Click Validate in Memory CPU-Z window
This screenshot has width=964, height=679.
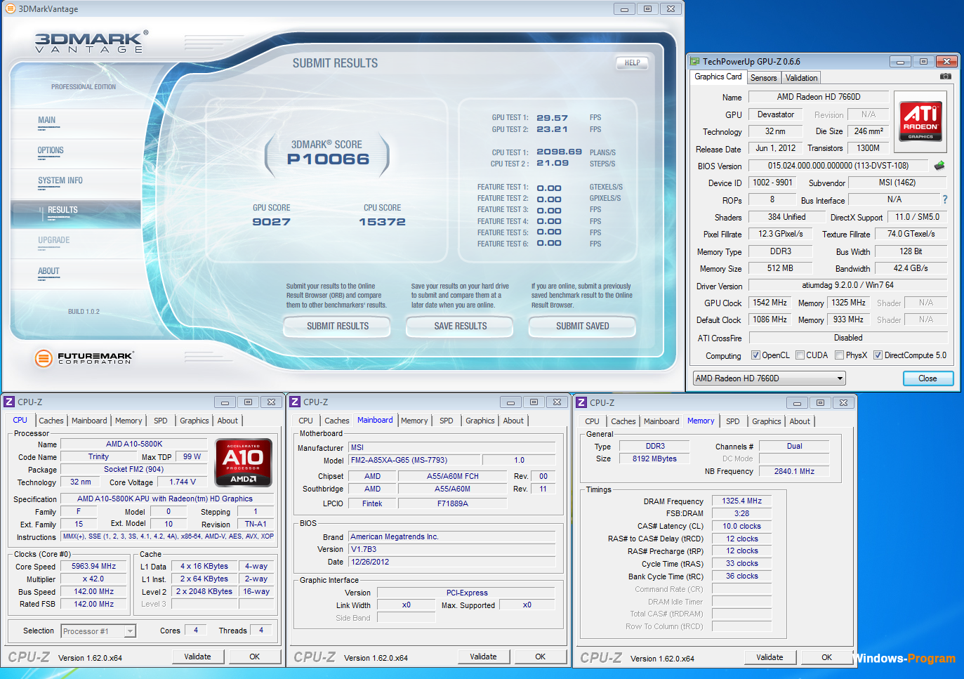(x=770, y=657)
